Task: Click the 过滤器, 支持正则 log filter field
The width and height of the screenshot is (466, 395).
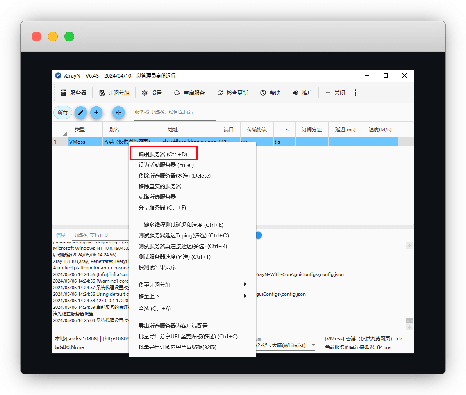Action: (100, 235)
